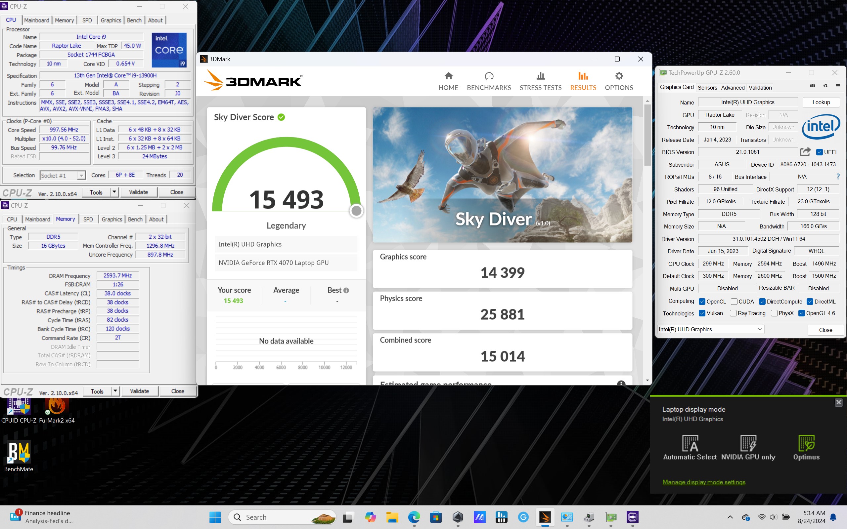Open the Advanced tab in GPU-Z

click(733, 88)
